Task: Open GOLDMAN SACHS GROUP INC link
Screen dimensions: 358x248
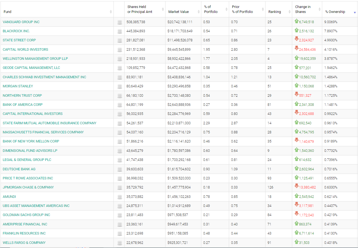Action: pyautogui.click(x=26, y=215)
